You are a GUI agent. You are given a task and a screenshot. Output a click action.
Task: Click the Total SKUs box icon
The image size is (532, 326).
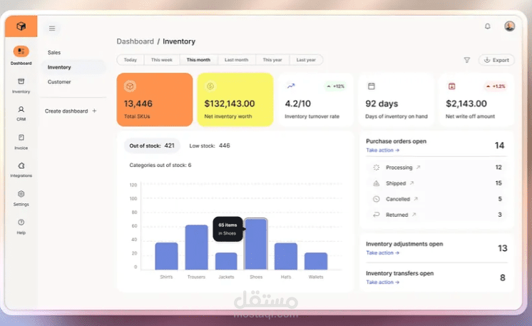130,86
